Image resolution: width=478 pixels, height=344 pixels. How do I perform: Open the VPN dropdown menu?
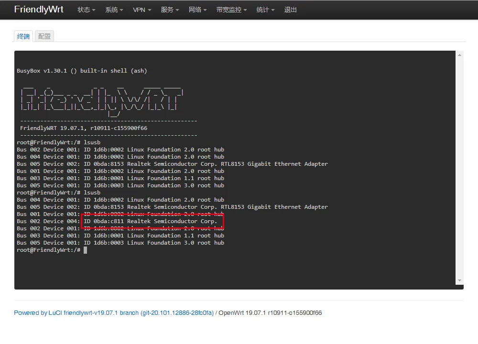coord(142,10)
